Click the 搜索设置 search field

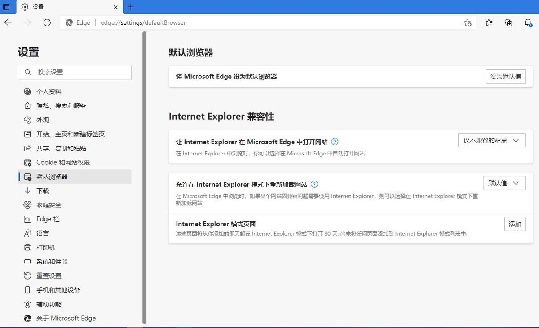pos(75,72)
